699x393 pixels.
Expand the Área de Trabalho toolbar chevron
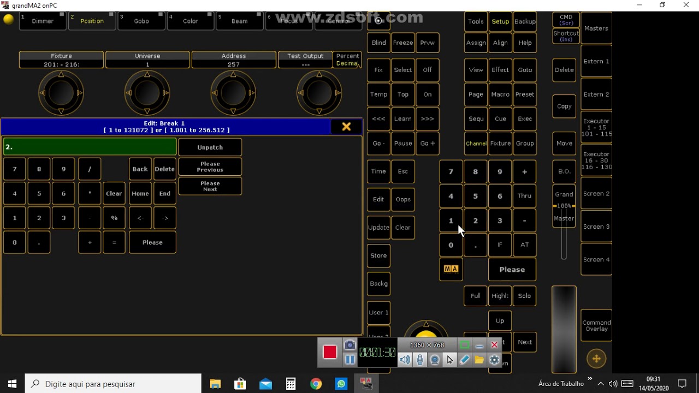click(590, 379)
